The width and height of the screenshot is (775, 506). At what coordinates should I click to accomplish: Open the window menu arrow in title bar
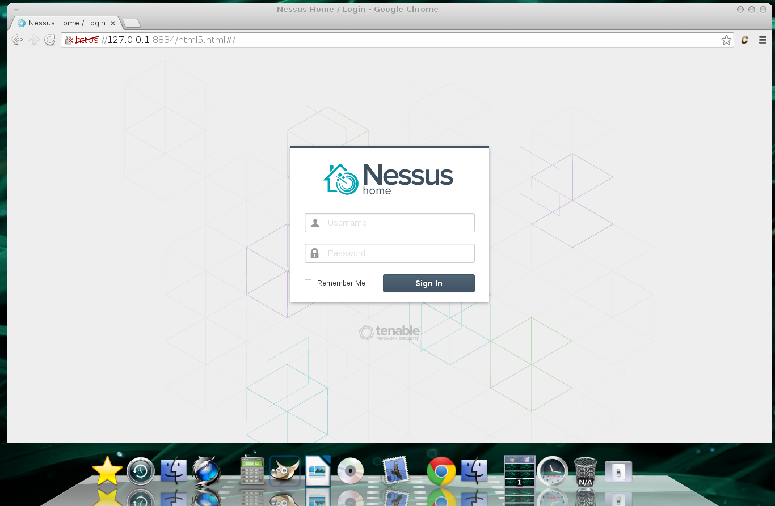pyautogui.click(x=16, y=10)
